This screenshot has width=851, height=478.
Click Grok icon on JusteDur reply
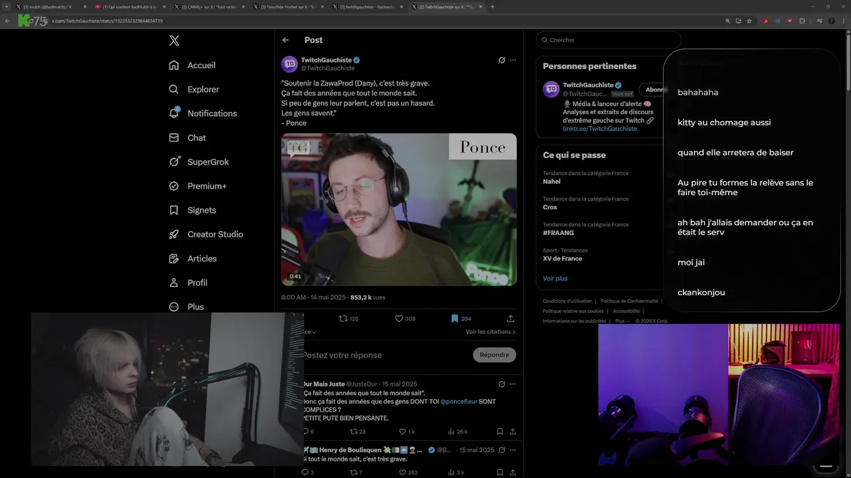(501, 384)
